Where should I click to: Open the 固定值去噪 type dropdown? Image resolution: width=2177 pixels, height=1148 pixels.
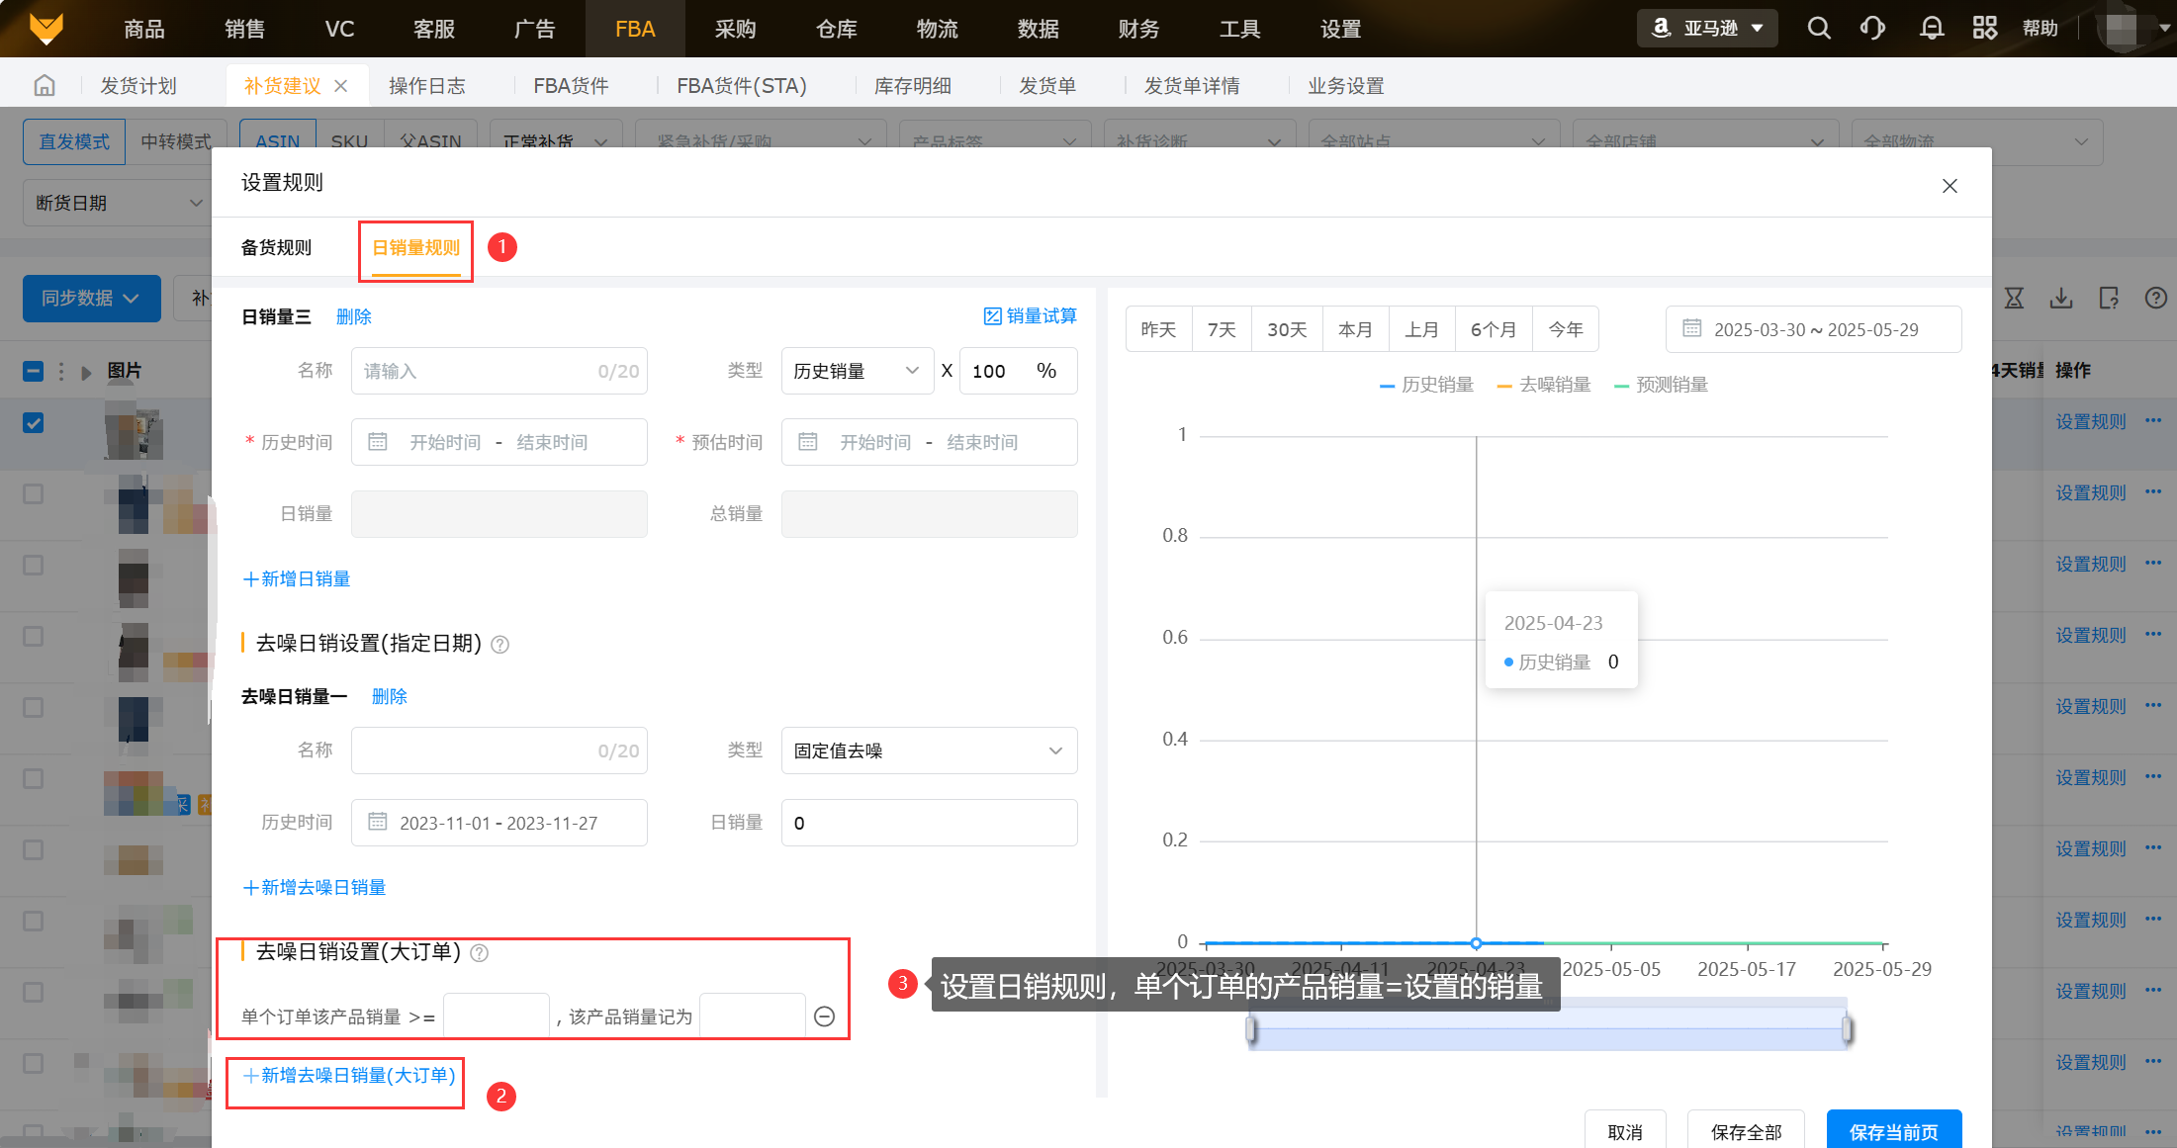click(928, 751)
